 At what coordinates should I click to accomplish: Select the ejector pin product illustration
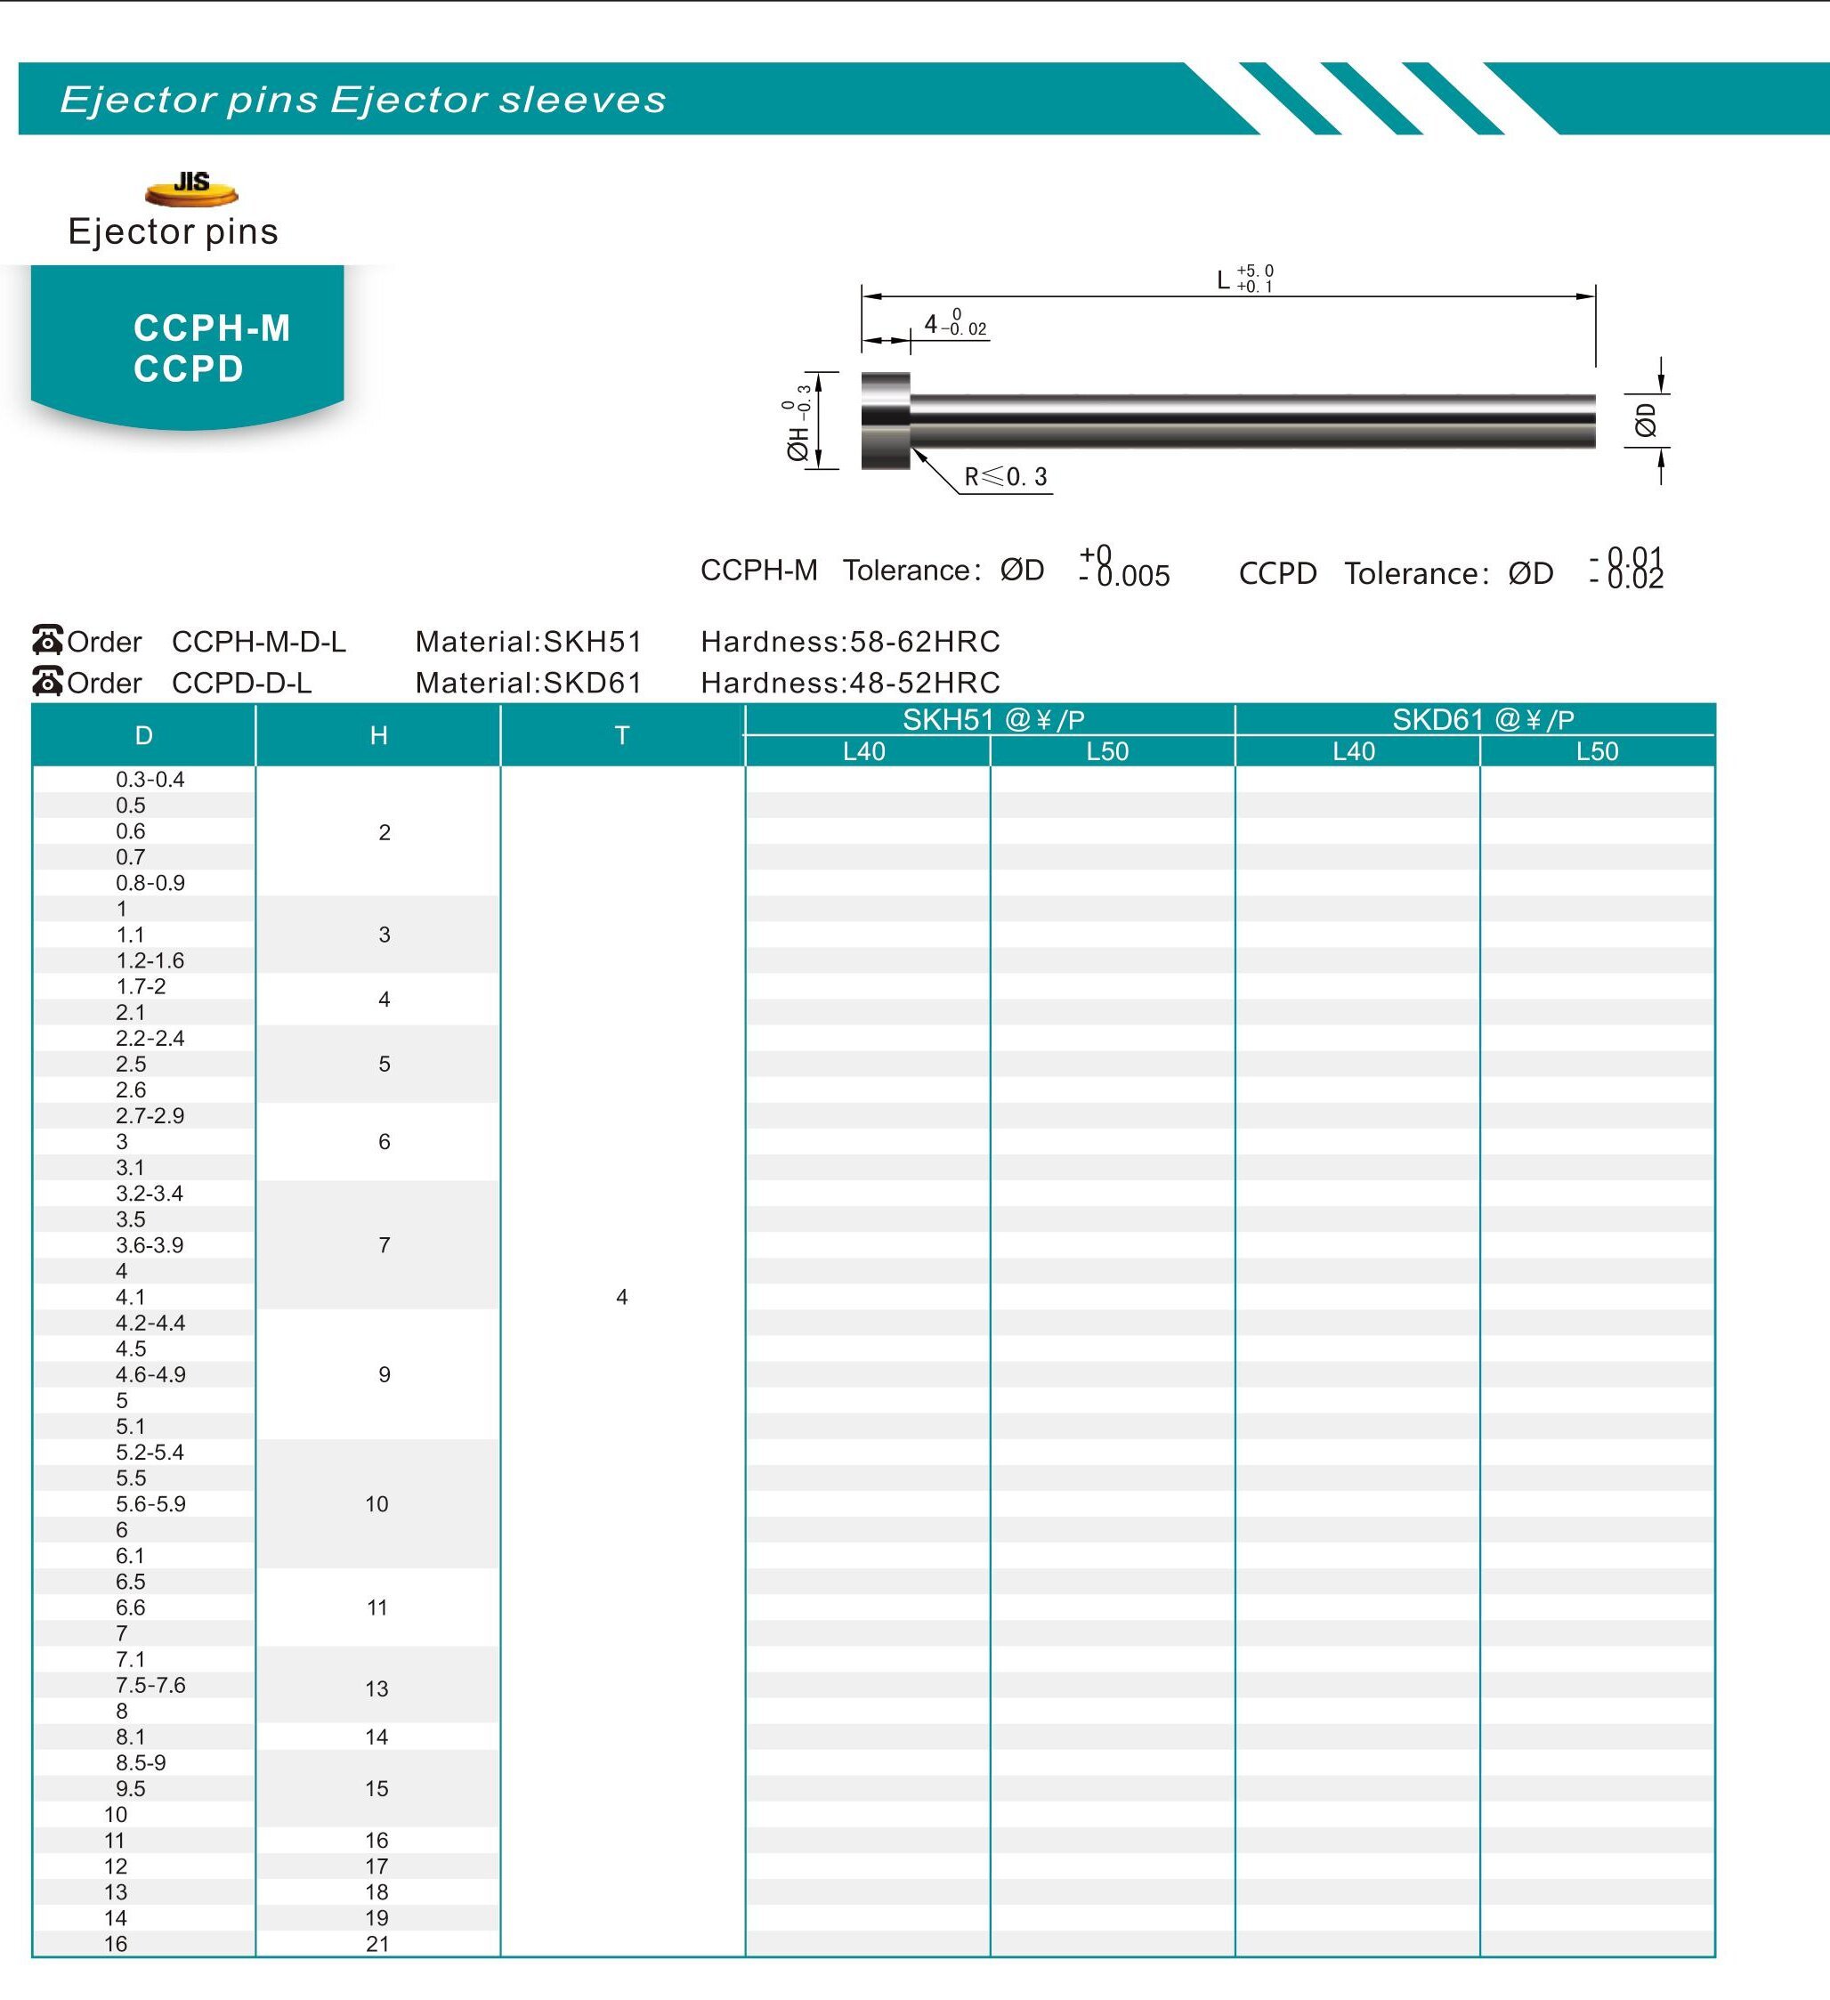(1228, 421)
